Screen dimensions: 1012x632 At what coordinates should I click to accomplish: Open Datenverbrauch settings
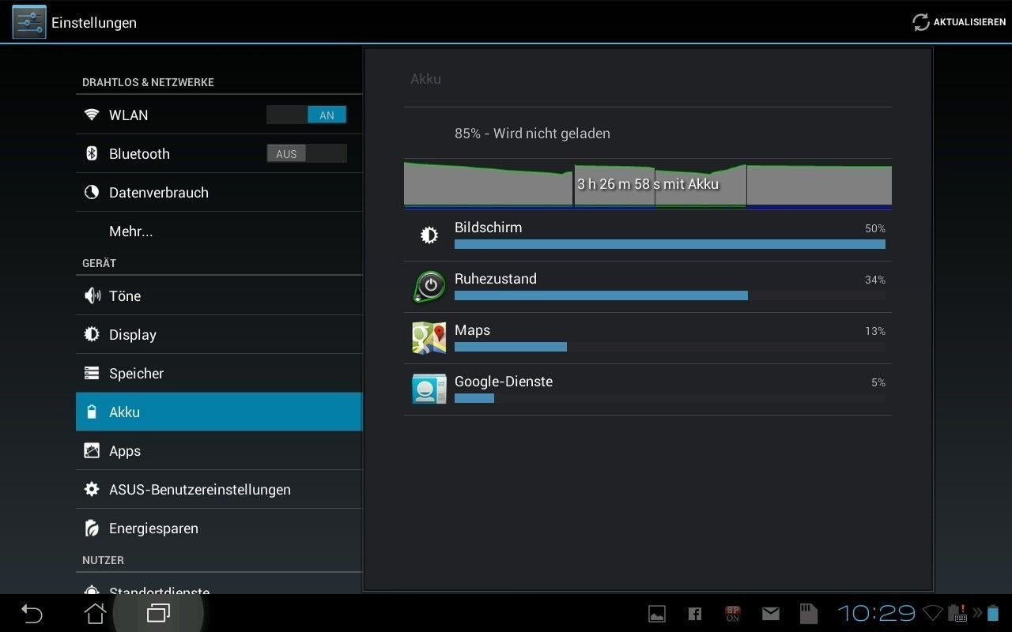point(219,193)
